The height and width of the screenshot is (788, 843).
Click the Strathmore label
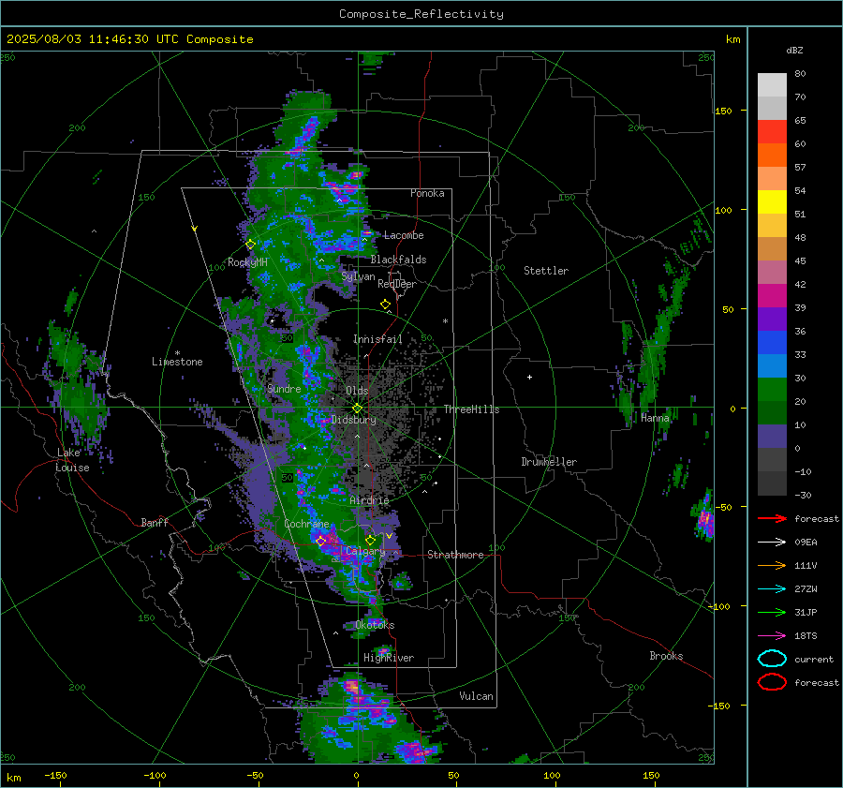pyautogui.click(x=455, y=555)
